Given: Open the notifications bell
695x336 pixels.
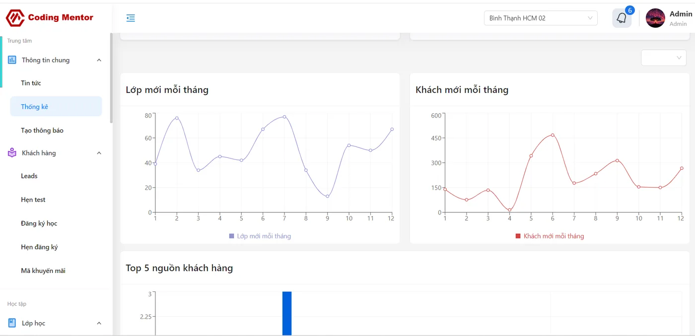Looking at the screenshot, I should pos(622,18).
